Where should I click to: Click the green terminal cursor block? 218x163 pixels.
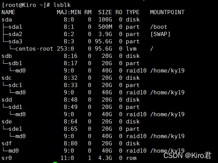pos(55,162)
